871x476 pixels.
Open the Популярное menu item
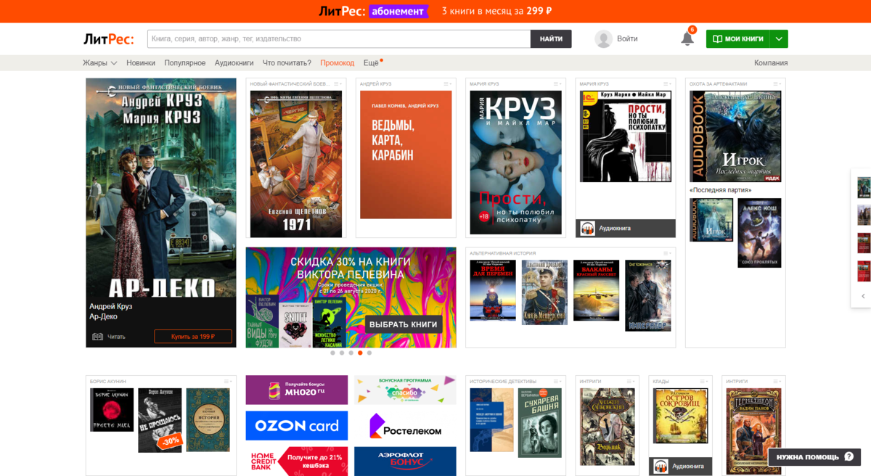[185, 63]
